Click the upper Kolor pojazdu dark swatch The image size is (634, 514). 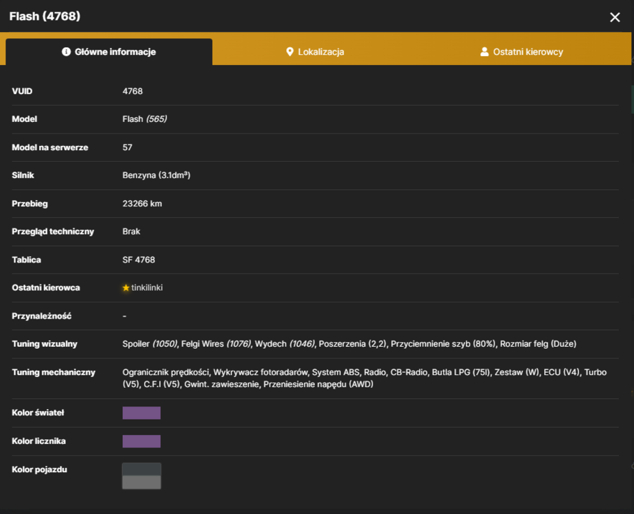pyautogui.click(x=141, y=469)
